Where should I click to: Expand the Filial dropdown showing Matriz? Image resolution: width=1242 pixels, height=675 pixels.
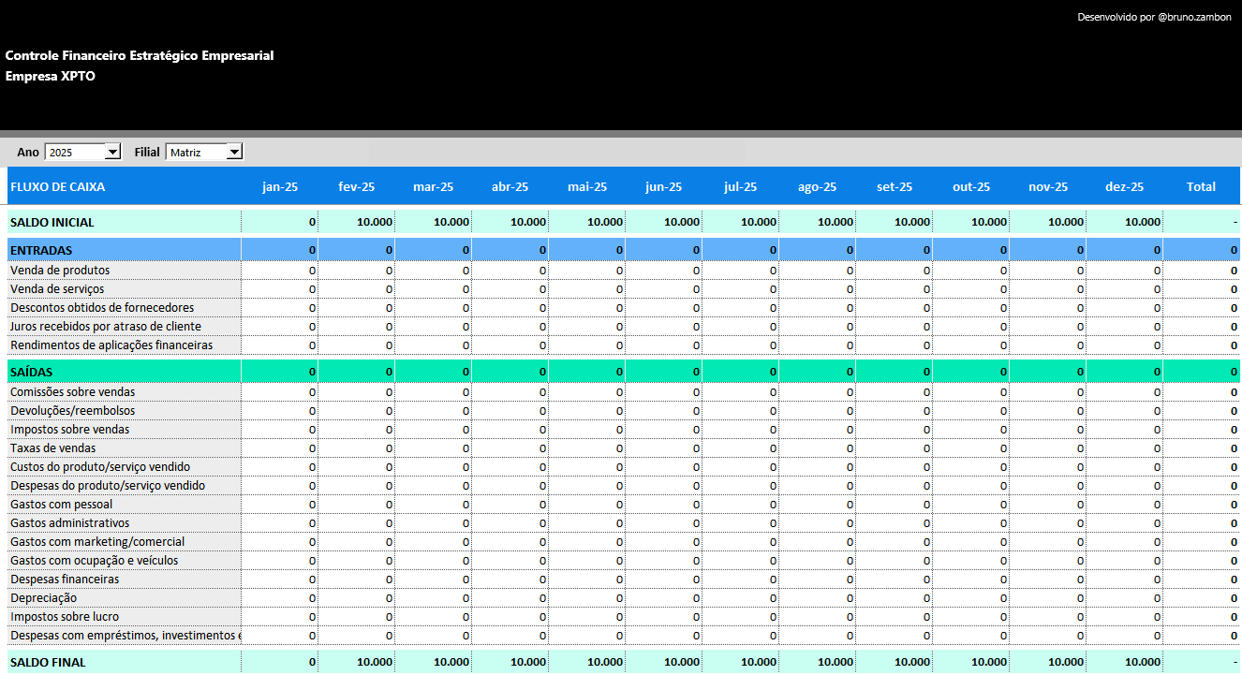234,152
